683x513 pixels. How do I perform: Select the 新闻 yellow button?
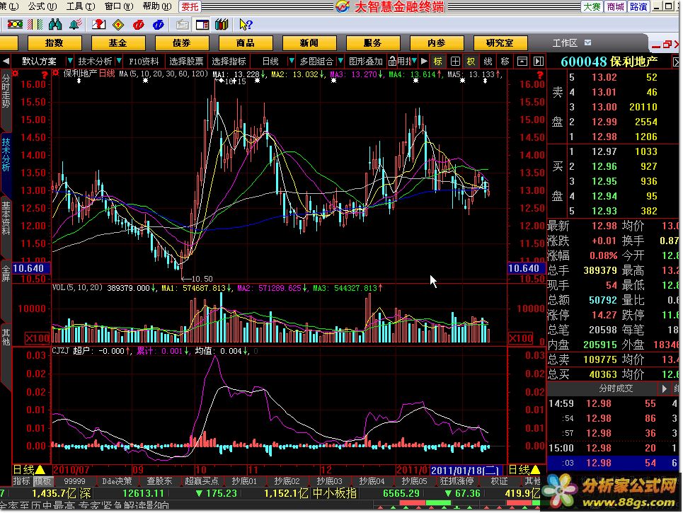(x=309, y=42)
